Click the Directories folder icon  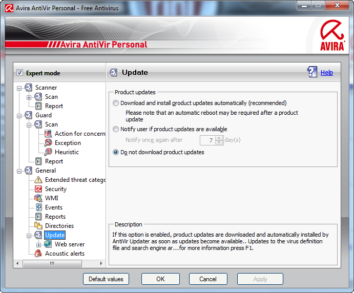[38, 226]
